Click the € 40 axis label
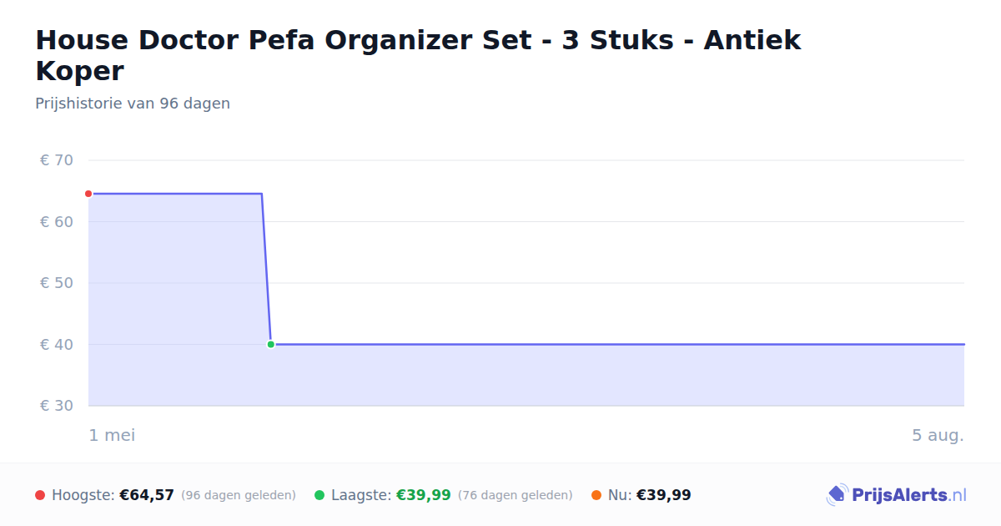This screenshot has width=1001, height=526. click(x=57, y=344)
